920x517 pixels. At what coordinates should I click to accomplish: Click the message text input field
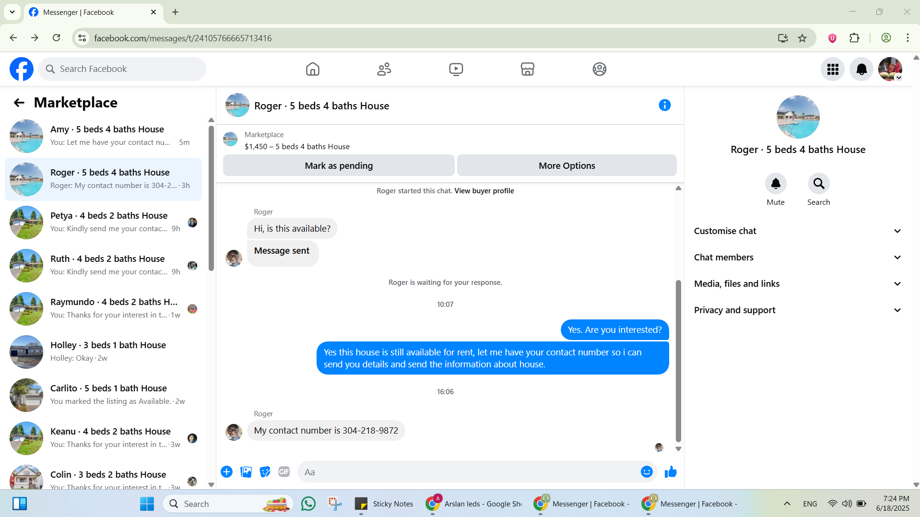(470, 472)
